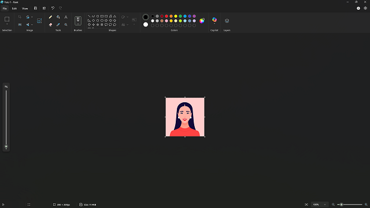Viewport: 370px width, 208px height.
Task: Pick the yellow color swatch
Action: tap(176, 16)
